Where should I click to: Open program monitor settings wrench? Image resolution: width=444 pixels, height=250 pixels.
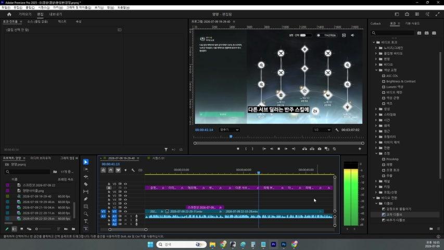pos(337,130)
